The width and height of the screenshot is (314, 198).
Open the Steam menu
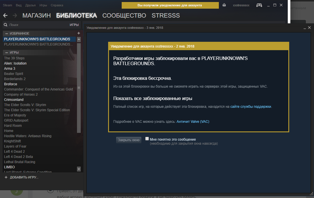tap(7, 5)
